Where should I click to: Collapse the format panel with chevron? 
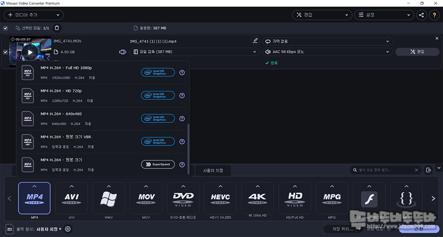coord(439,168)
